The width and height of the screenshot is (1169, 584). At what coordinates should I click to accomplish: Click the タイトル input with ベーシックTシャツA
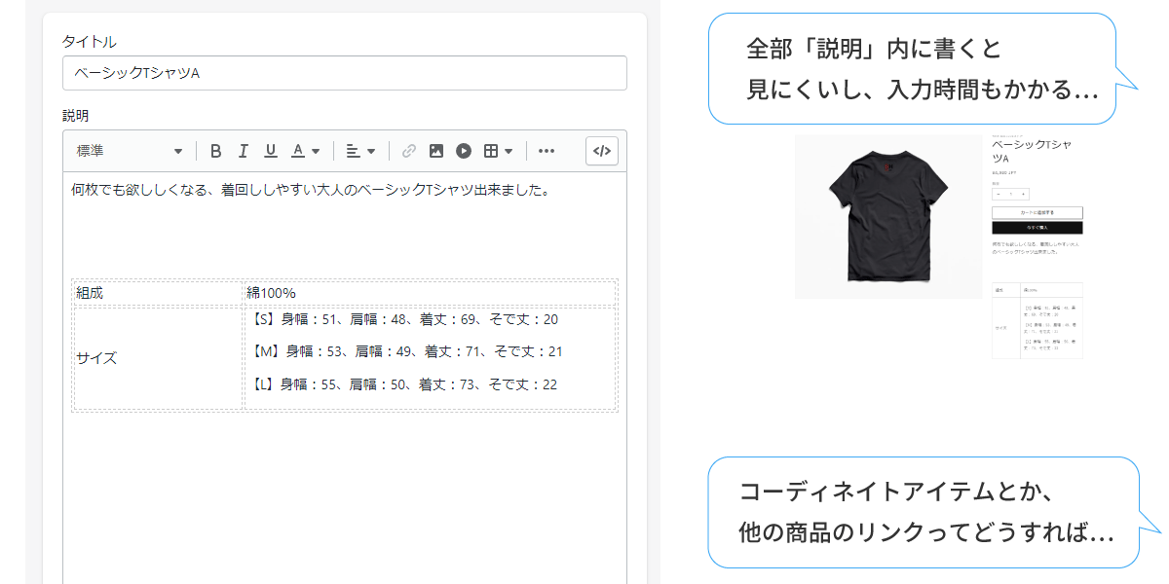pos(345,73)
